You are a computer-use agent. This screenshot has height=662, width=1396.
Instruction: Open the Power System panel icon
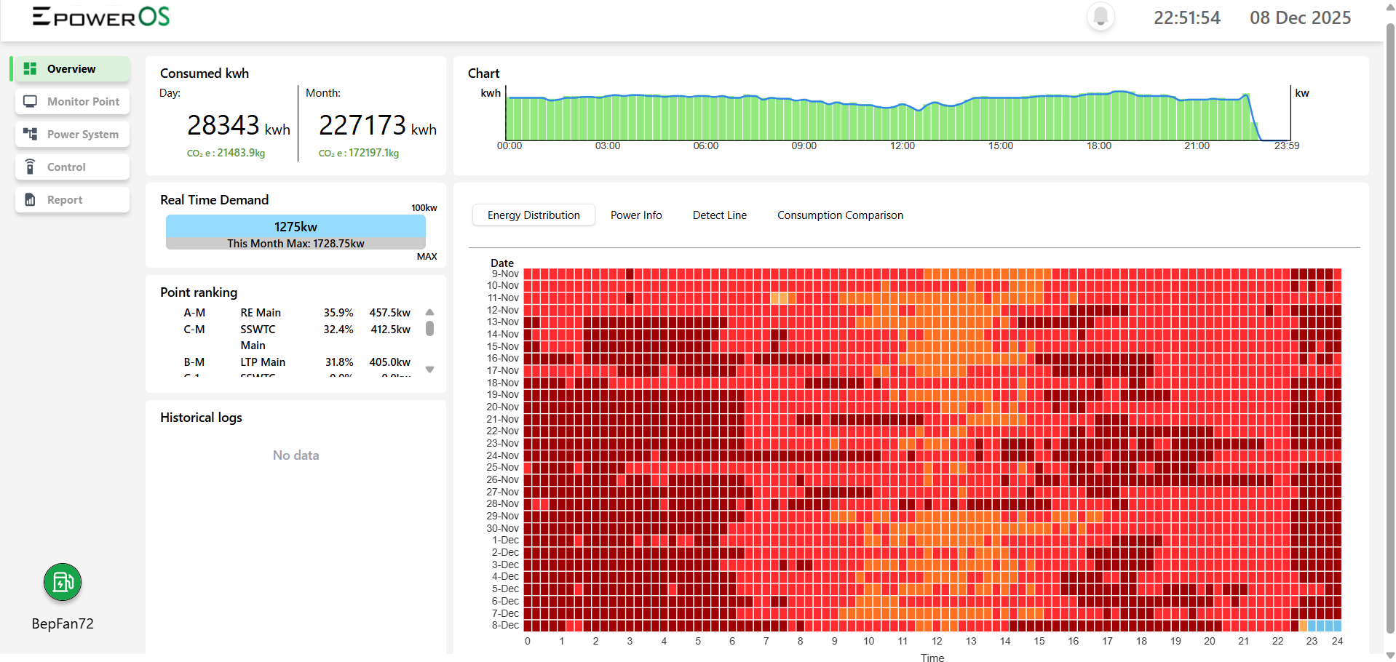(30, 134)
